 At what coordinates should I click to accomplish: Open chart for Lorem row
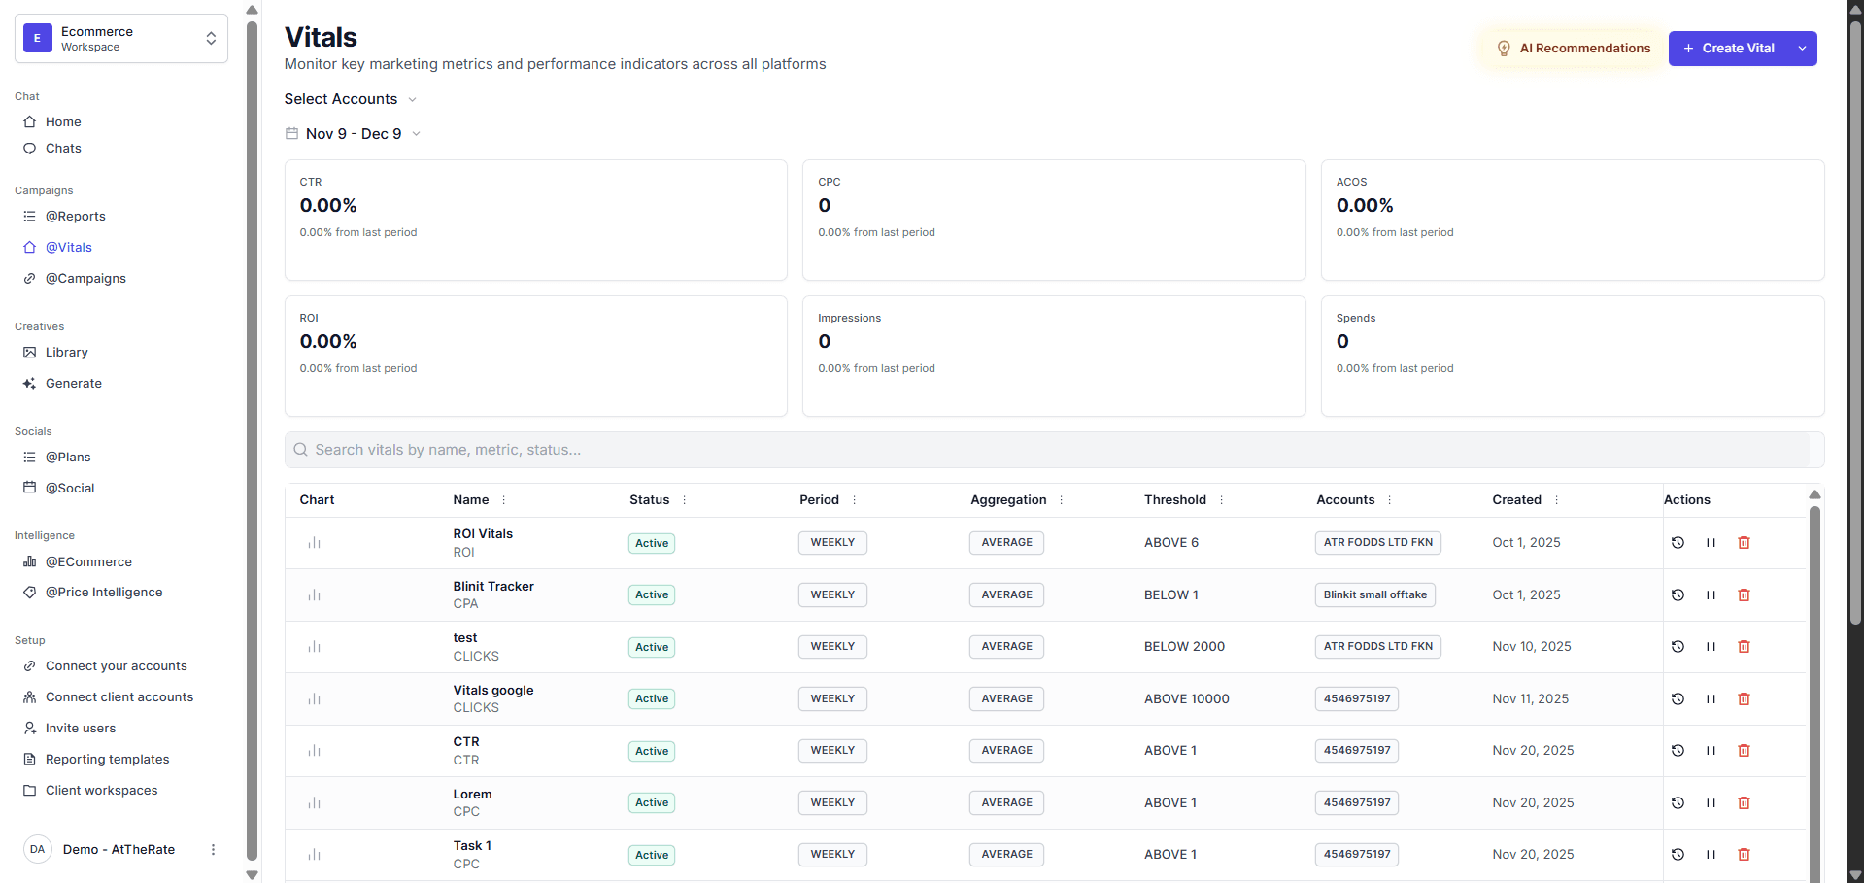coord(314,803)
